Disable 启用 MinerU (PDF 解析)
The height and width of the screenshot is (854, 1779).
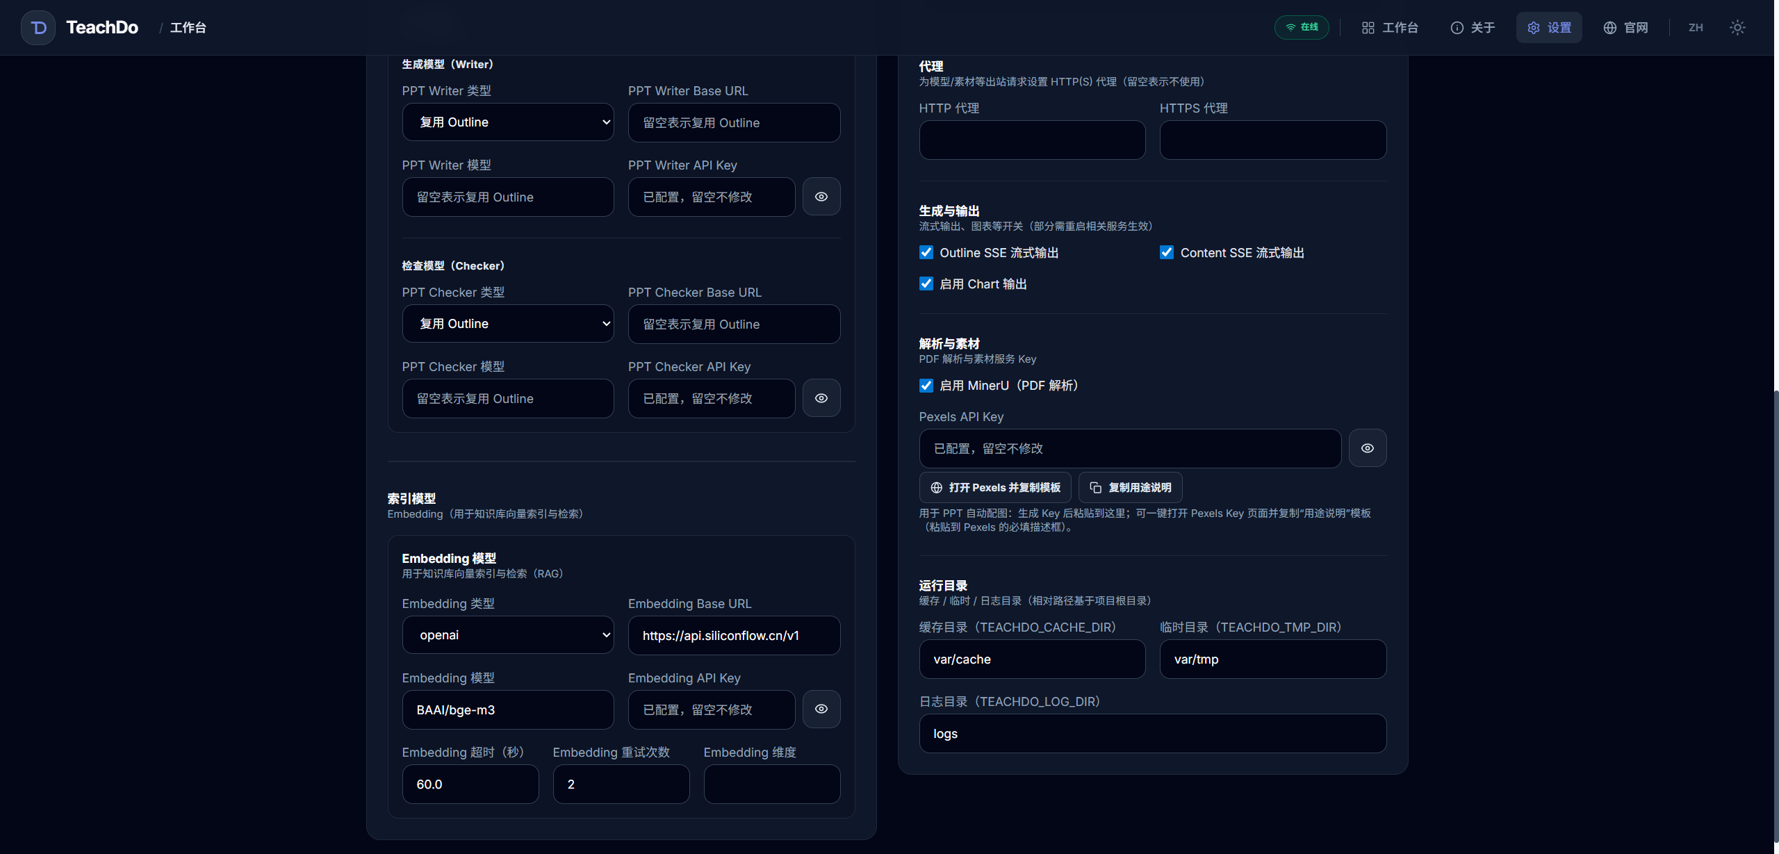[x=926, y=385]
